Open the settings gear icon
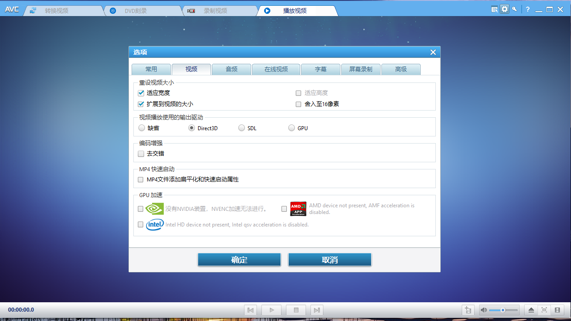Image resolution: width=571 pixels, height=321 pixels. [505, 9]
